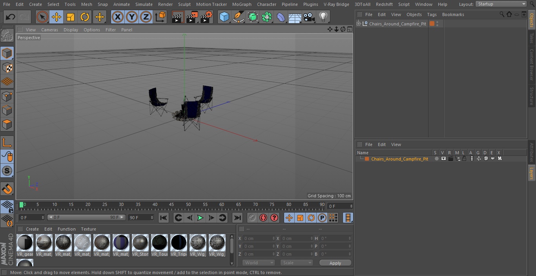Play the animation forward

coord(200,218)
